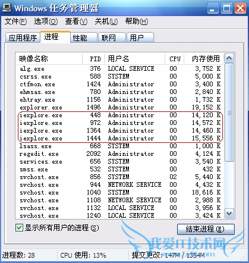Open the 关机(U) menu
249x263 pixels.
coord(106,21)
